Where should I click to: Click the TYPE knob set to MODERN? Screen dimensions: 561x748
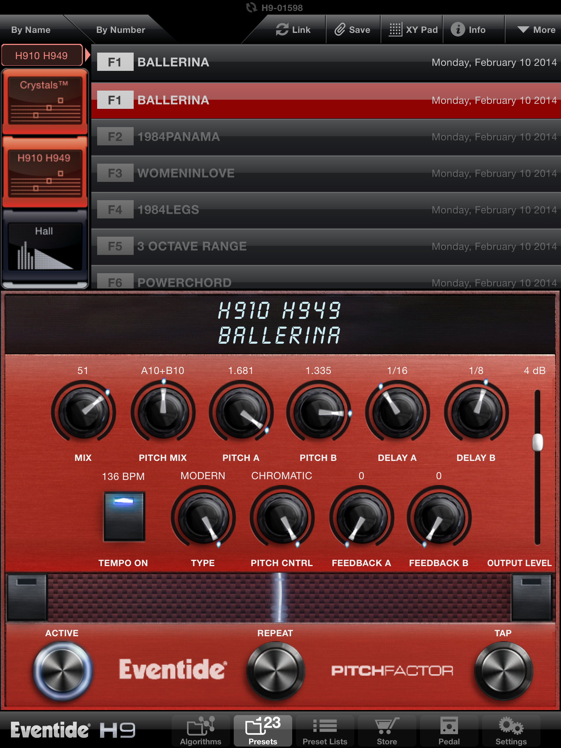(203, 517)
